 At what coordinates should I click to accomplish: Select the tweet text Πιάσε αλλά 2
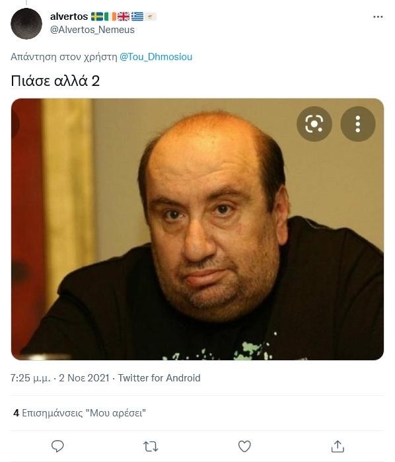55,81
